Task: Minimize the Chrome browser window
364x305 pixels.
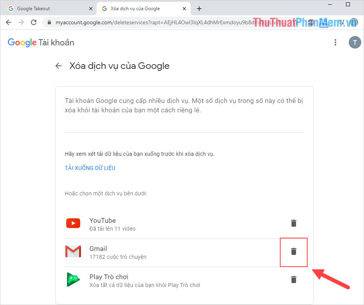Action: 330,4
